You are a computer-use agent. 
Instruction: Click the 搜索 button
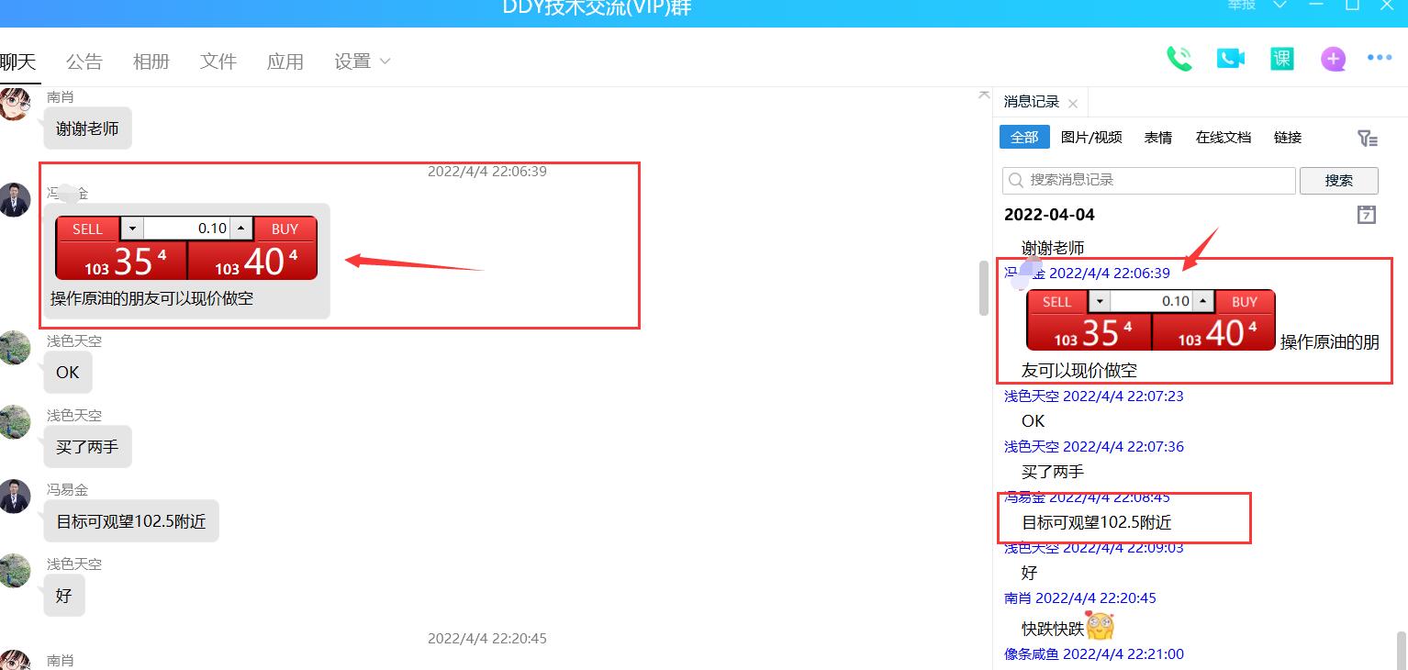coord(1338,181)
